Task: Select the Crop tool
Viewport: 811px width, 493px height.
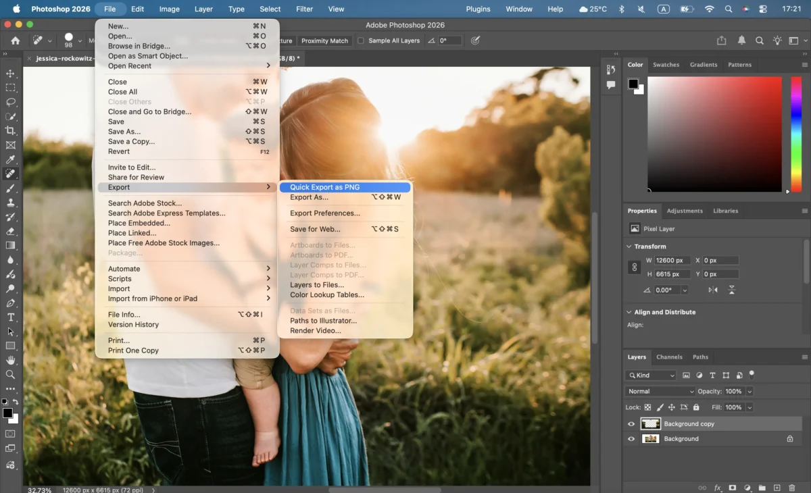Action: tap(10, 130)
